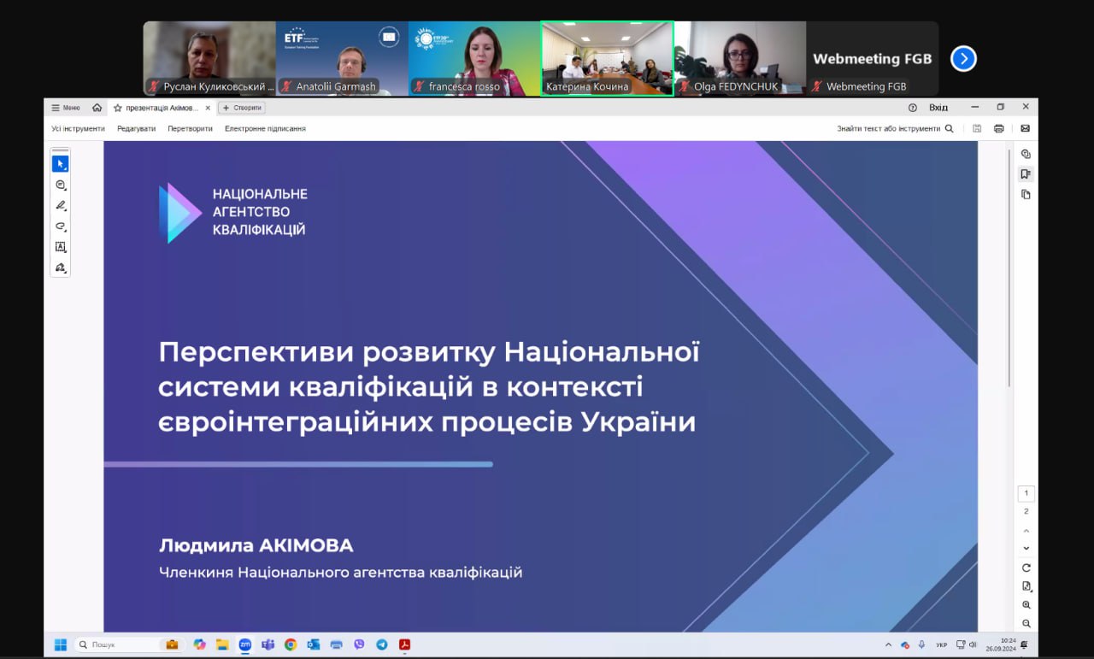Viewport: 1094px width, 659px height.
Task: Rotate the page view clockwise
Action: point(1026,568)
